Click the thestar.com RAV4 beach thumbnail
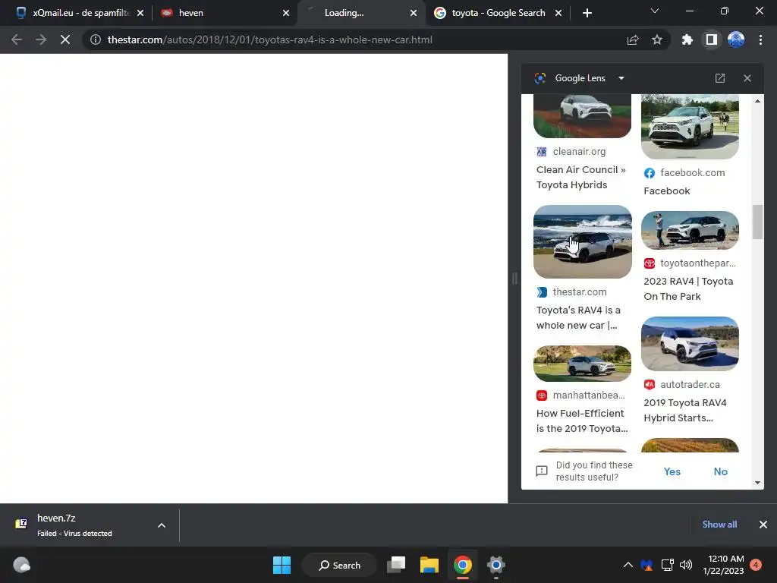777x583 pixels. point(582,241)
